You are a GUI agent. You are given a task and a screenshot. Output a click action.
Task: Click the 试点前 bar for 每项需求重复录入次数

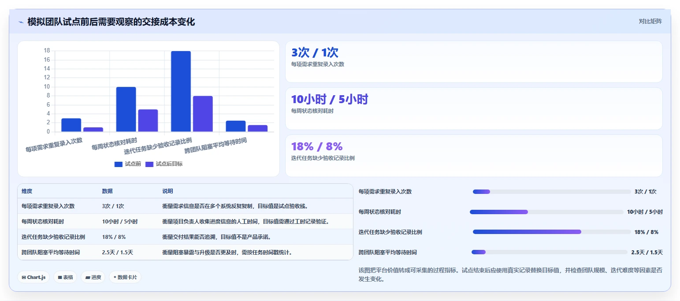click(71, 125)
